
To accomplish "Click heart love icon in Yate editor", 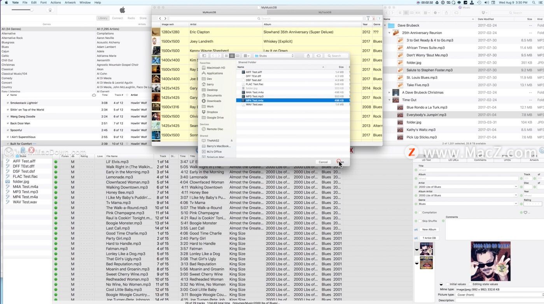I will tap(525, 212).
